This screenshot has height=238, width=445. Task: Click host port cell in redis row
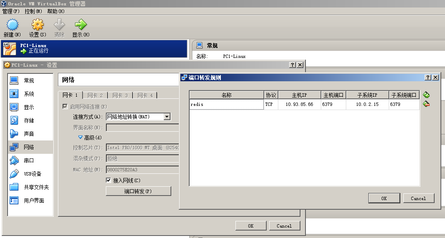point(333,104)
